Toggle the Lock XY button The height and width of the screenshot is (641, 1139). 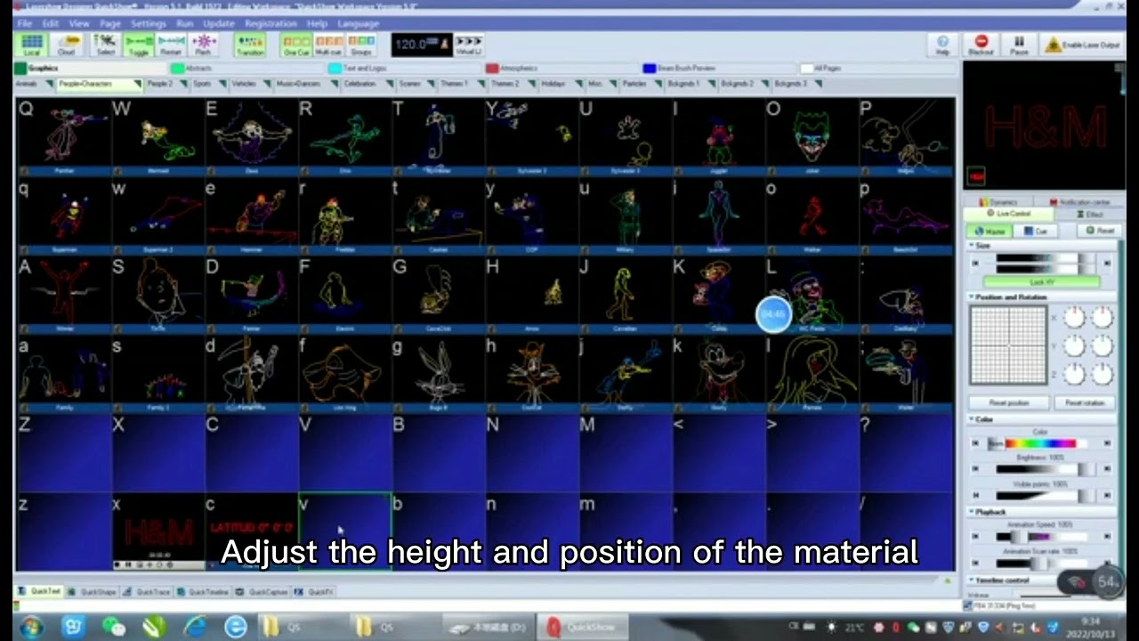tap(1041, 282)
